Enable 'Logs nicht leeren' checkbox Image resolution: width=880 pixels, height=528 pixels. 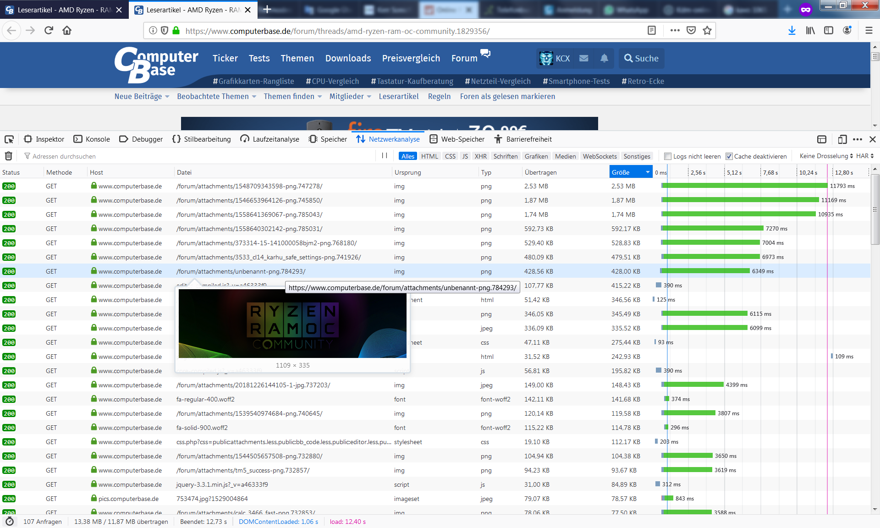tap(668, 156)
